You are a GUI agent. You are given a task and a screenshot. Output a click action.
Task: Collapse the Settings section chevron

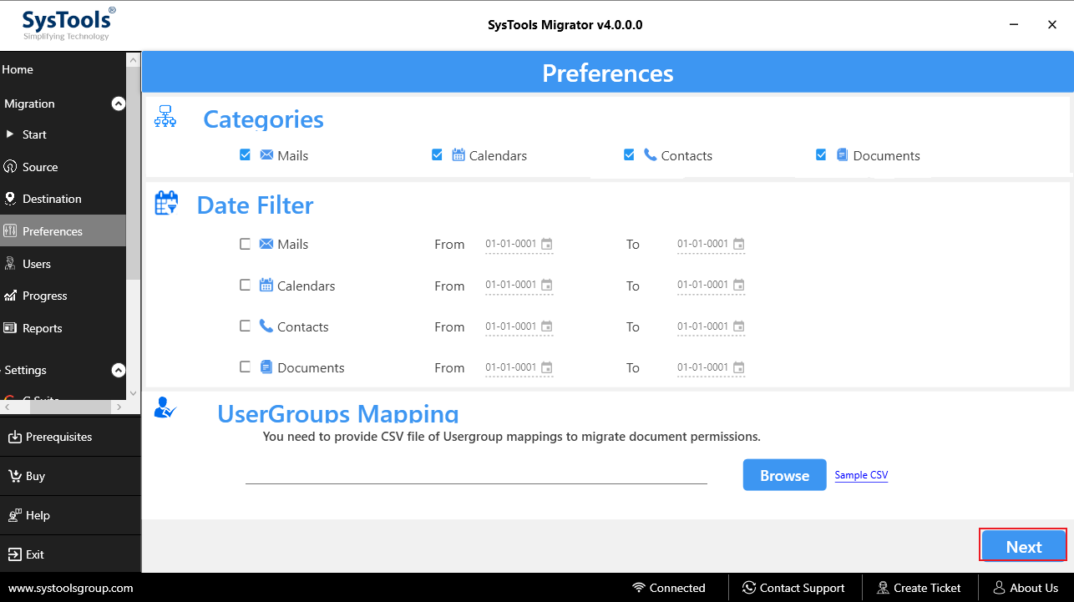[x=119, y=370]
